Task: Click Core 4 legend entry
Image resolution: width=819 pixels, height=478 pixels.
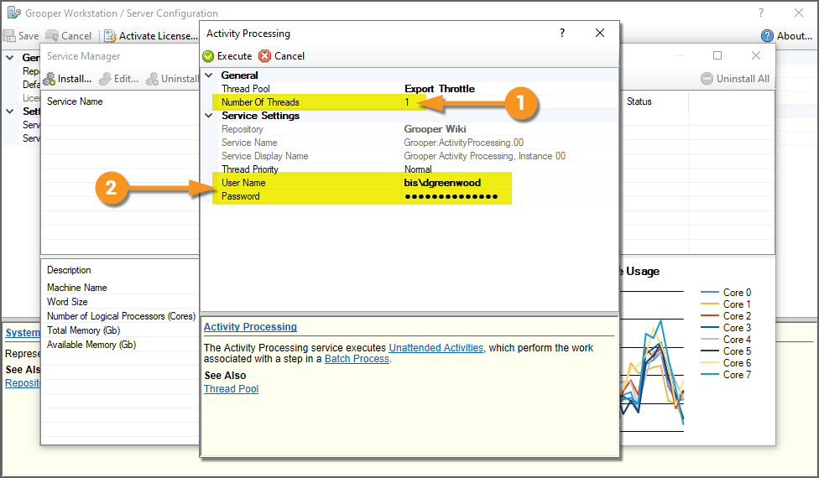Action: point(726,339)
